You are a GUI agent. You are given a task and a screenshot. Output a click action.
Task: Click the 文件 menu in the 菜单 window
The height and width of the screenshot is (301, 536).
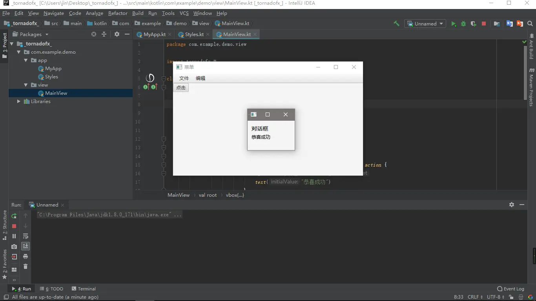coord(184,78)
